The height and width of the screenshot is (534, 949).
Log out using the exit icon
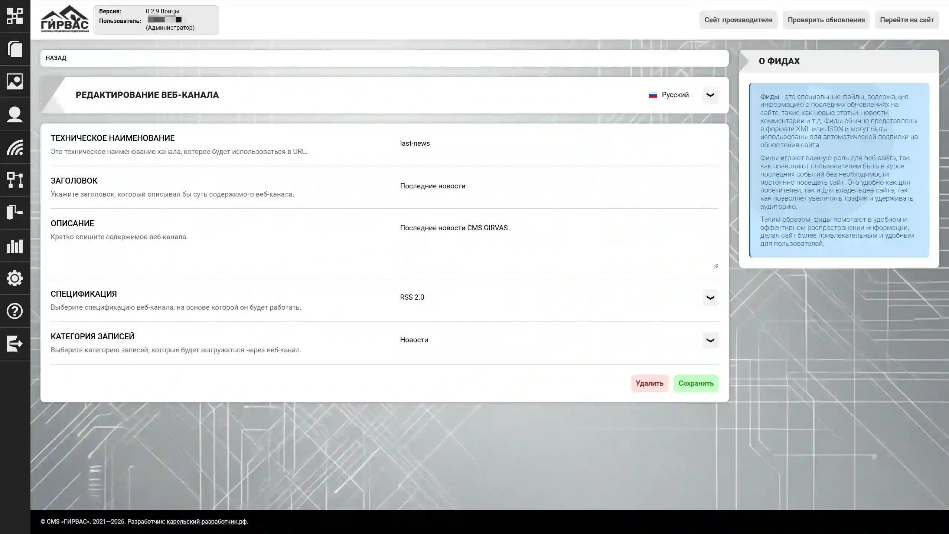[15, 344]
